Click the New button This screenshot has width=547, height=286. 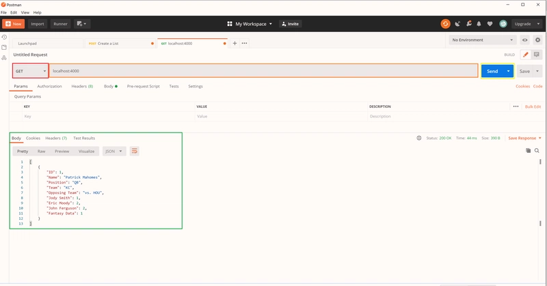click(x=13, y=24)
